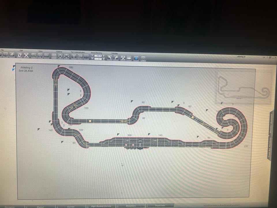Switch to the Shoulders parts tab
Image resolution: width=277 pixels, height=208 pixels.
tap(131, 206)
